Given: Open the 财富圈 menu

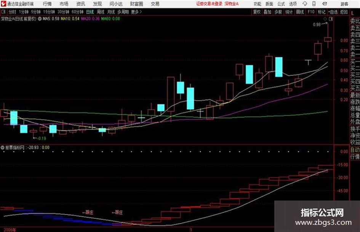Looking at the screenshot, I should pyautogui.click(x=136, y=4).
